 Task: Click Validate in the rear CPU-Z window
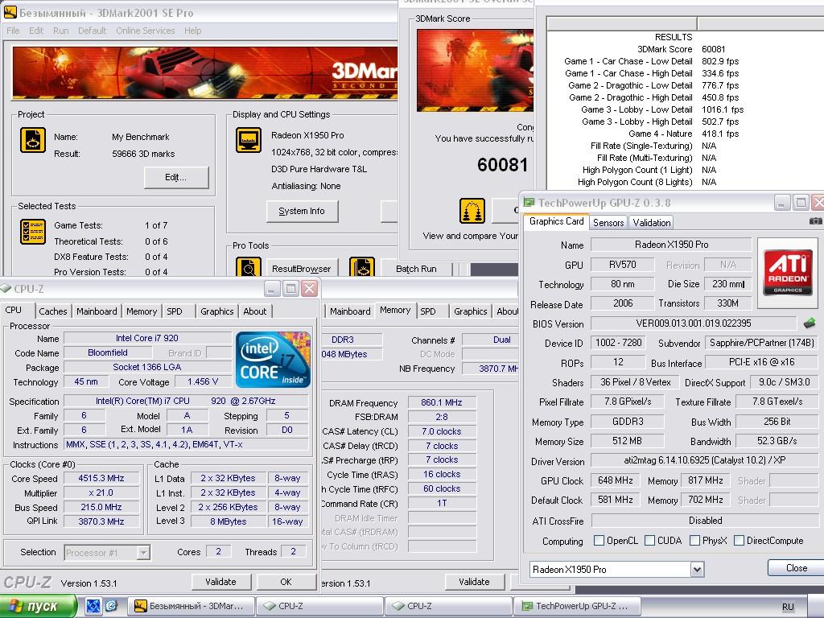474,582
